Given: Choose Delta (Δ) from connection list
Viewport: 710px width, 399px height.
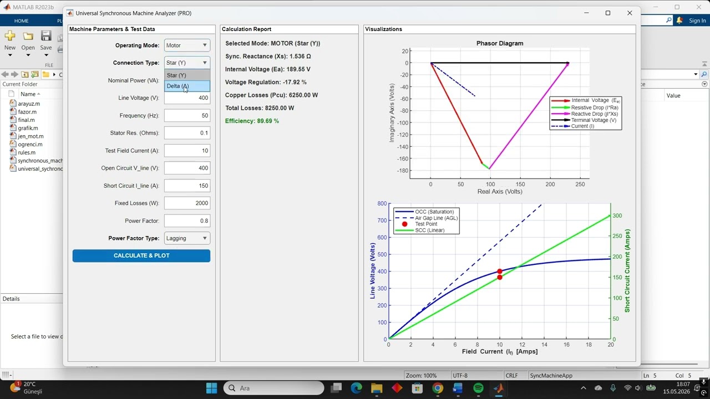Looking at the screenshot, I should [x=187, y=86].
